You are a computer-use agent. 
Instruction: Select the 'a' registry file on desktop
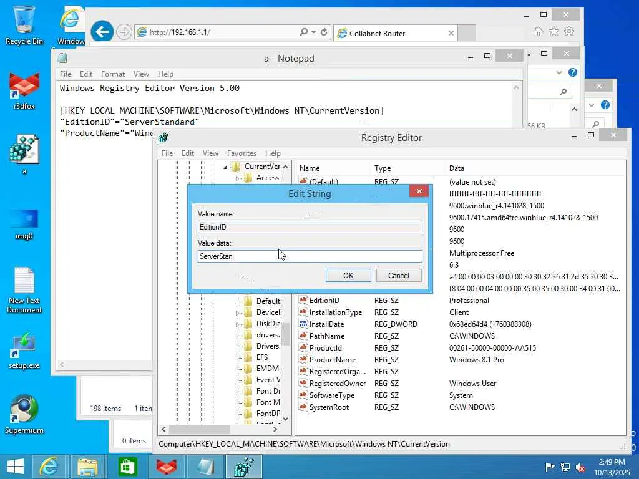[x=24, y=155]
